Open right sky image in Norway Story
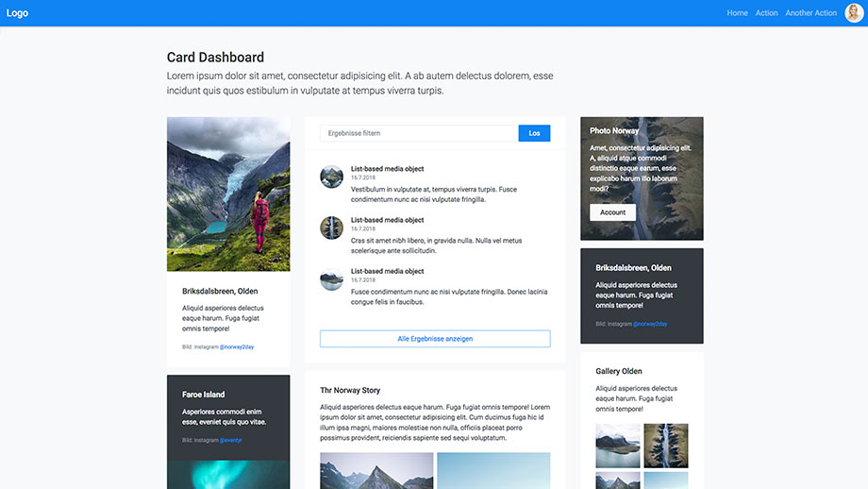868x489 pixels. pos(493,471)
